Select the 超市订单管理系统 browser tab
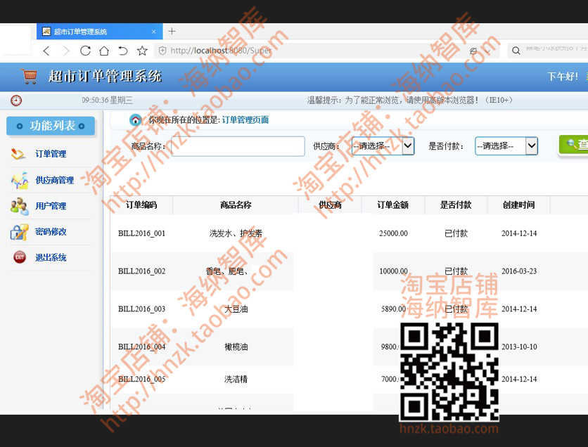 coord(99,32)
